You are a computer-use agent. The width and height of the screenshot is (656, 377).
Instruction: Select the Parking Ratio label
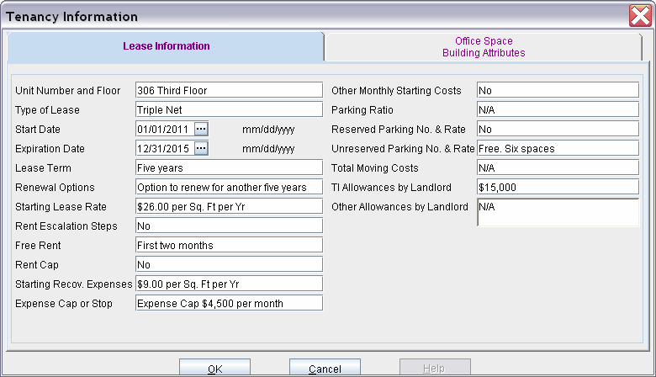pyautogui.click(x=362, y=110)
